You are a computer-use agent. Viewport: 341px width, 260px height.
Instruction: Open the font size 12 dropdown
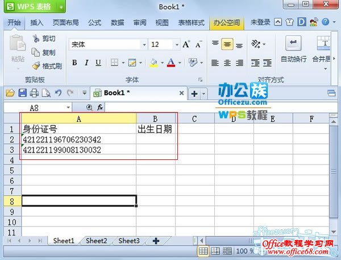[x=177, y=44]
